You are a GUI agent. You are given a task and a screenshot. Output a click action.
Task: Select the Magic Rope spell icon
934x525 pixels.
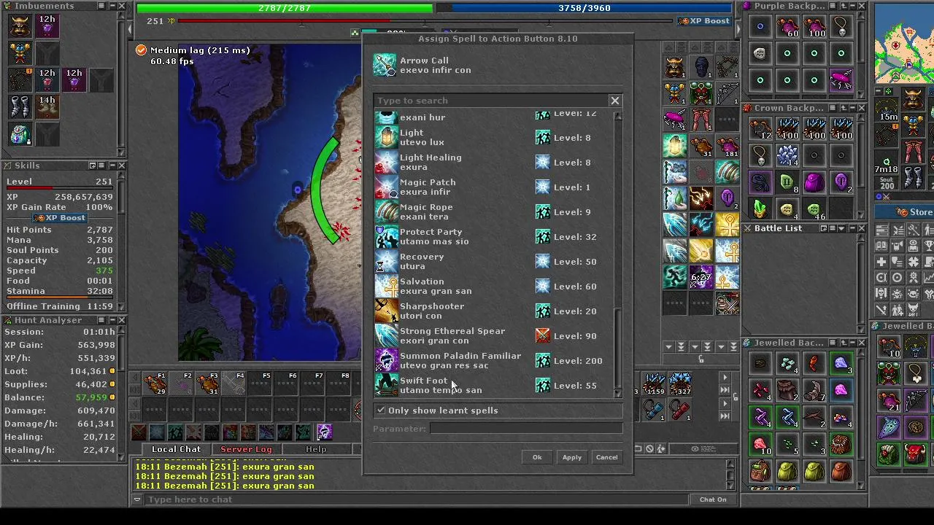386,212
